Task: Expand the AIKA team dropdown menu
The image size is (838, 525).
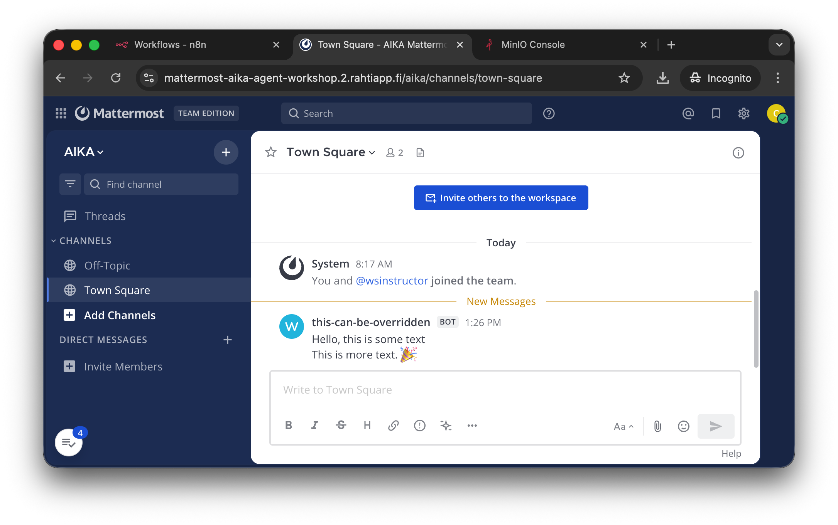Action: coord(84,152)
